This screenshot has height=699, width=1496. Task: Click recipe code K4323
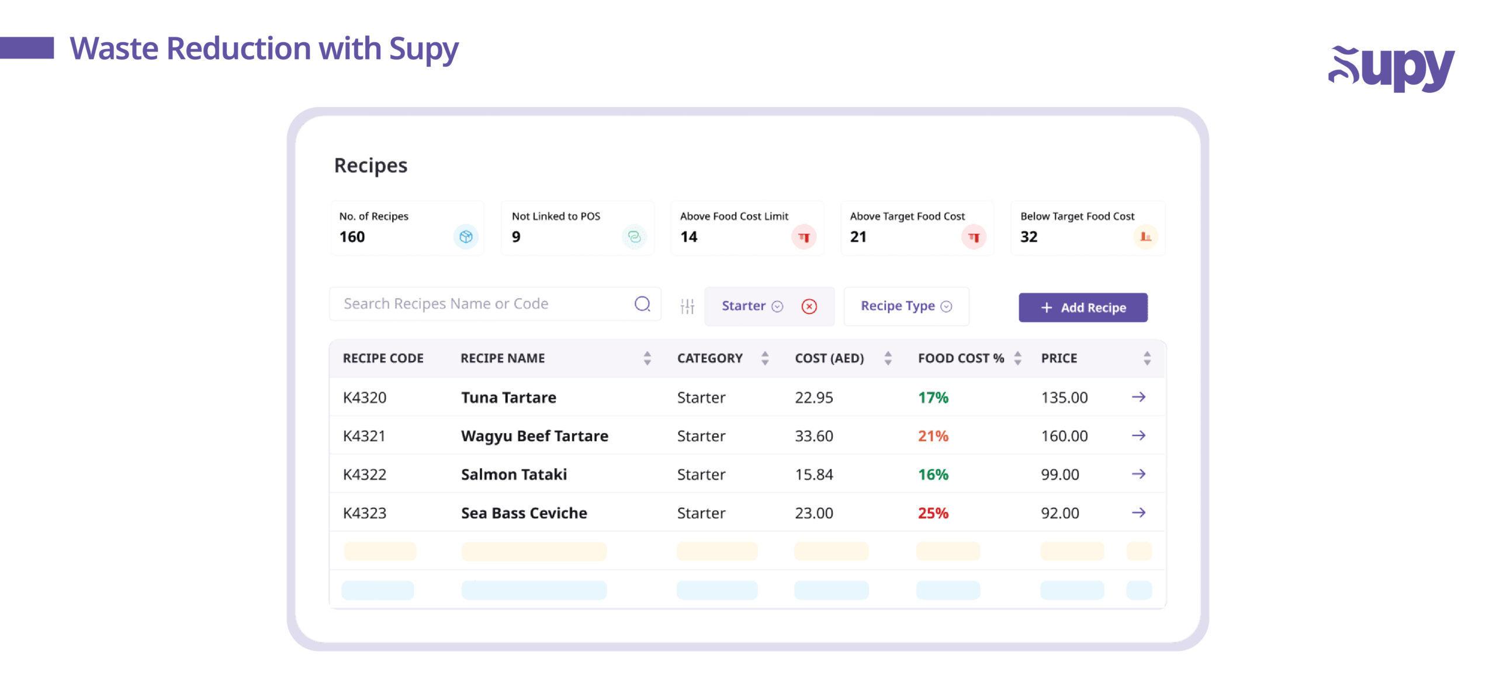[365, 513]
